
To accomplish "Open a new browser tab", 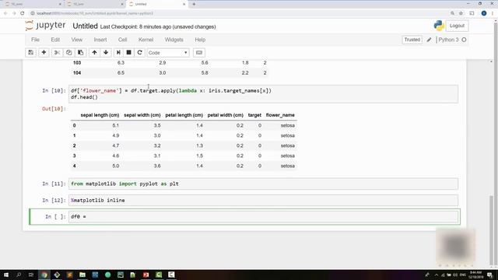I will point(194,4).
